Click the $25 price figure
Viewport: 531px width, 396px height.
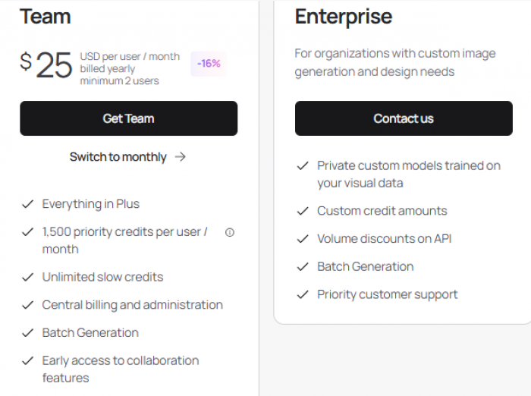(x=46, y=64)
